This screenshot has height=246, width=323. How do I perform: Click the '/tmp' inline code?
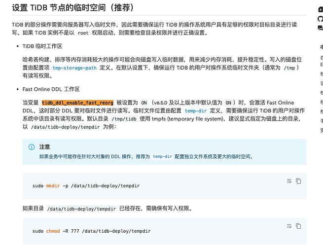(289, 68)
